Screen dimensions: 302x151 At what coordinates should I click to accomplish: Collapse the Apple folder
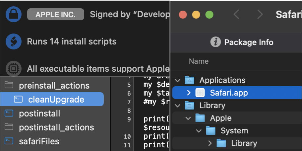(x=188, y=118)
